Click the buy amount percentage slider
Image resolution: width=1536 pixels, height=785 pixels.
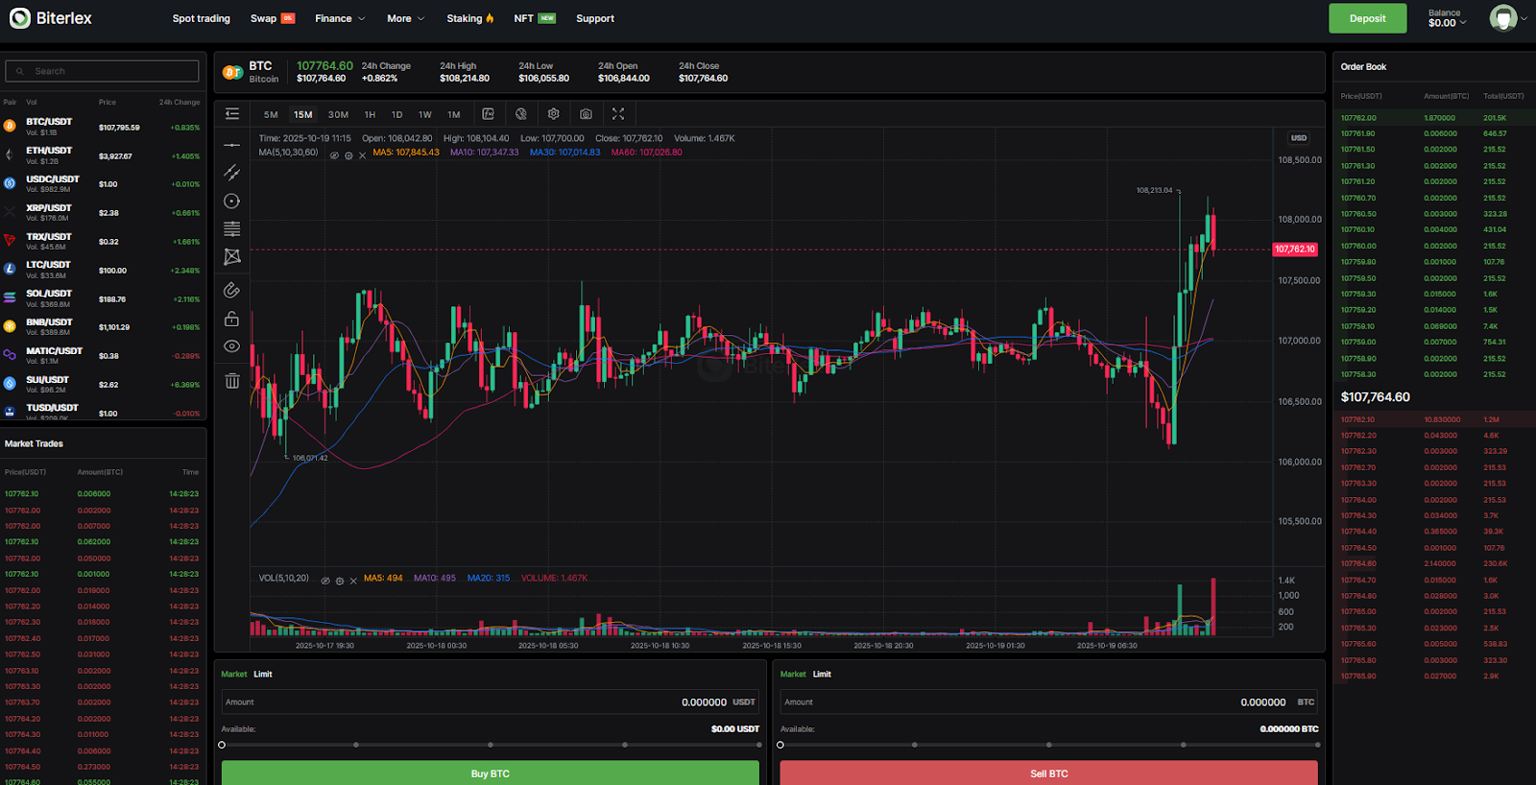pyautogui.click(x=491, y=745)
